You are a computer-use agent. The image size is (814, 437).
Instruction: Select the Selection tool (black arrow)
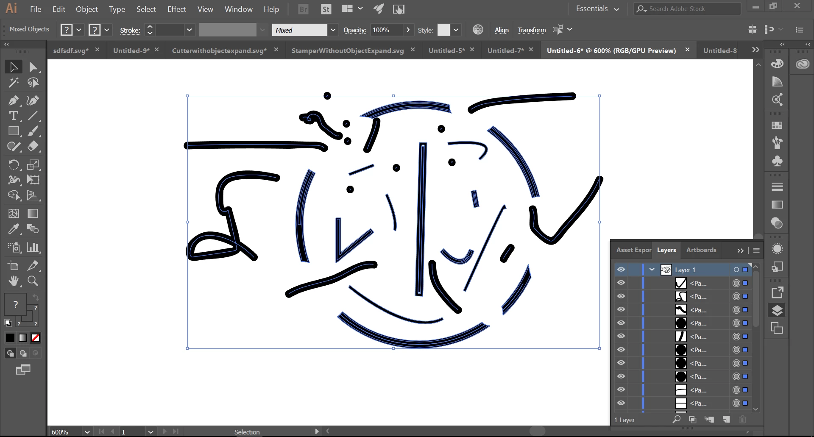click(14, 67)
